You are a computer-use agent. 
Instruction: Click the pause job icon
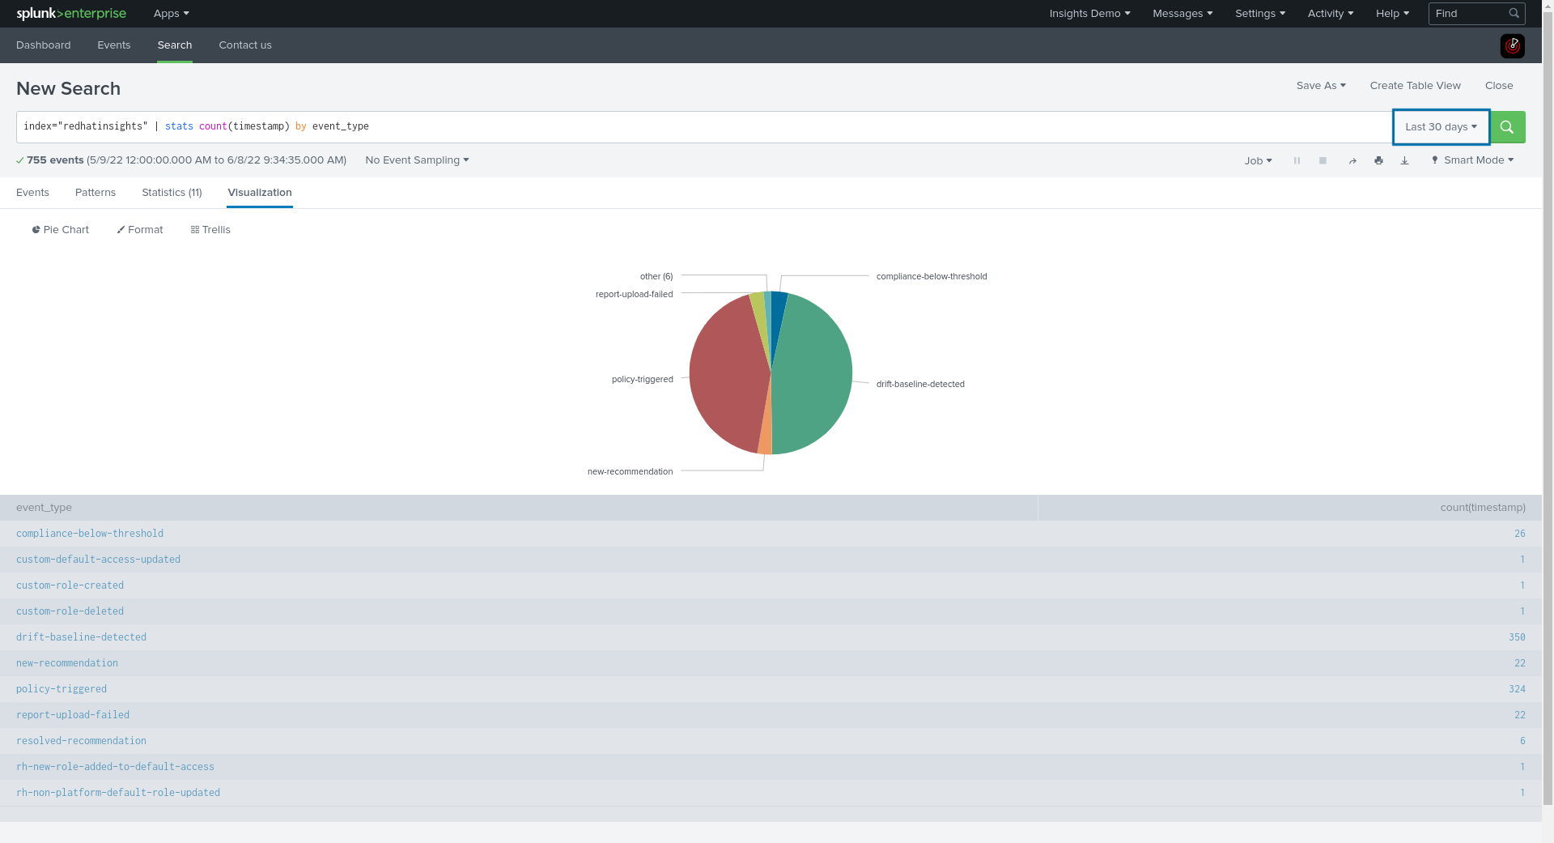(x=1297, y=161)
